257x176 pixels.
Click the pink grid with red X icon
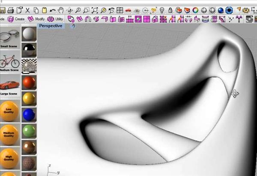click(163, 19)
